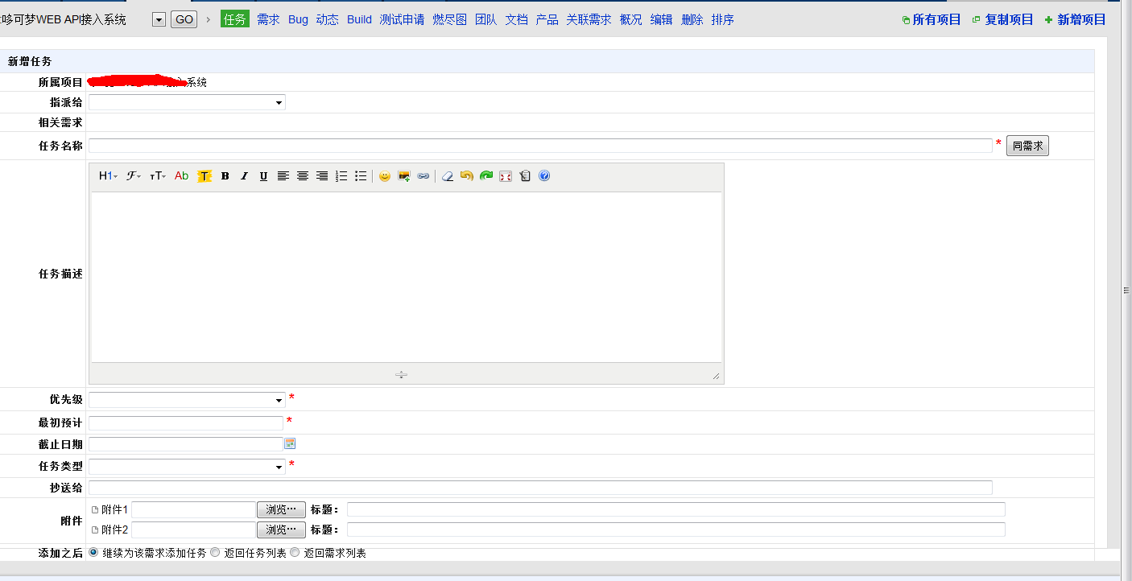Toggle bold formatting in editor
1132x581 pixels.
coord(225,176)
